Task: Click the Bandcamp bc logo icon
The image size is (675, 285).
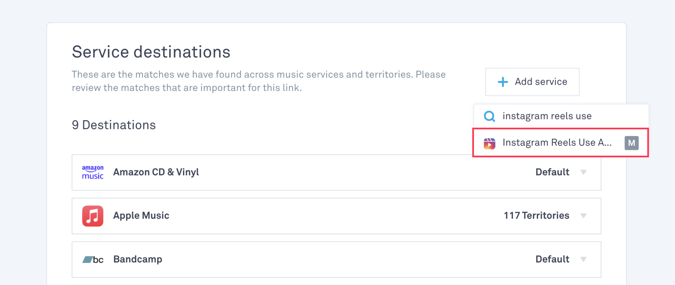Action: (93, 260)
